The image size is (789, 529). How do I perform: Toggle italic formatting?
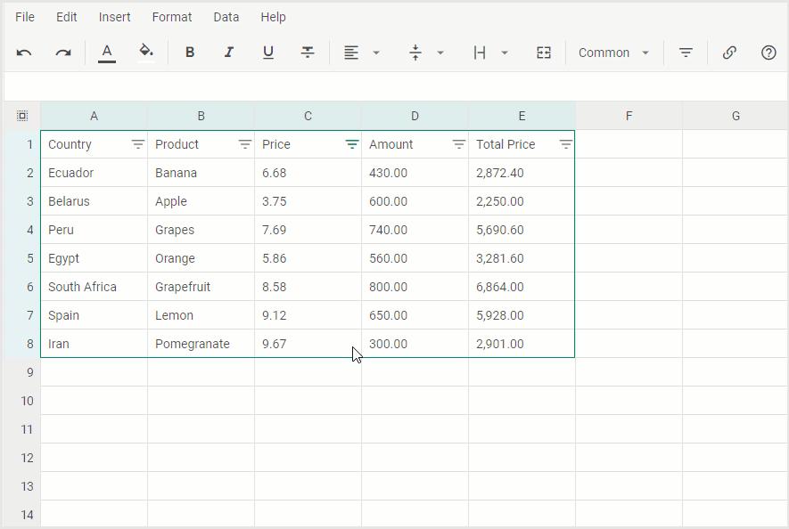point(228,53)
